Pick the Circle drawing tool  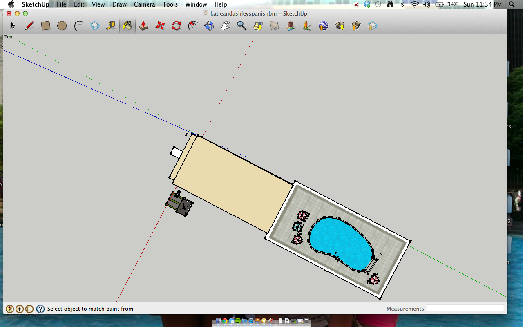[62, 26]
